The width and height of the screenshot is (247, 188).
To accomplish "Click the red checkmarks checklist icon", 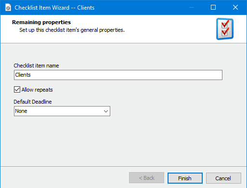I will click(225, 29).
